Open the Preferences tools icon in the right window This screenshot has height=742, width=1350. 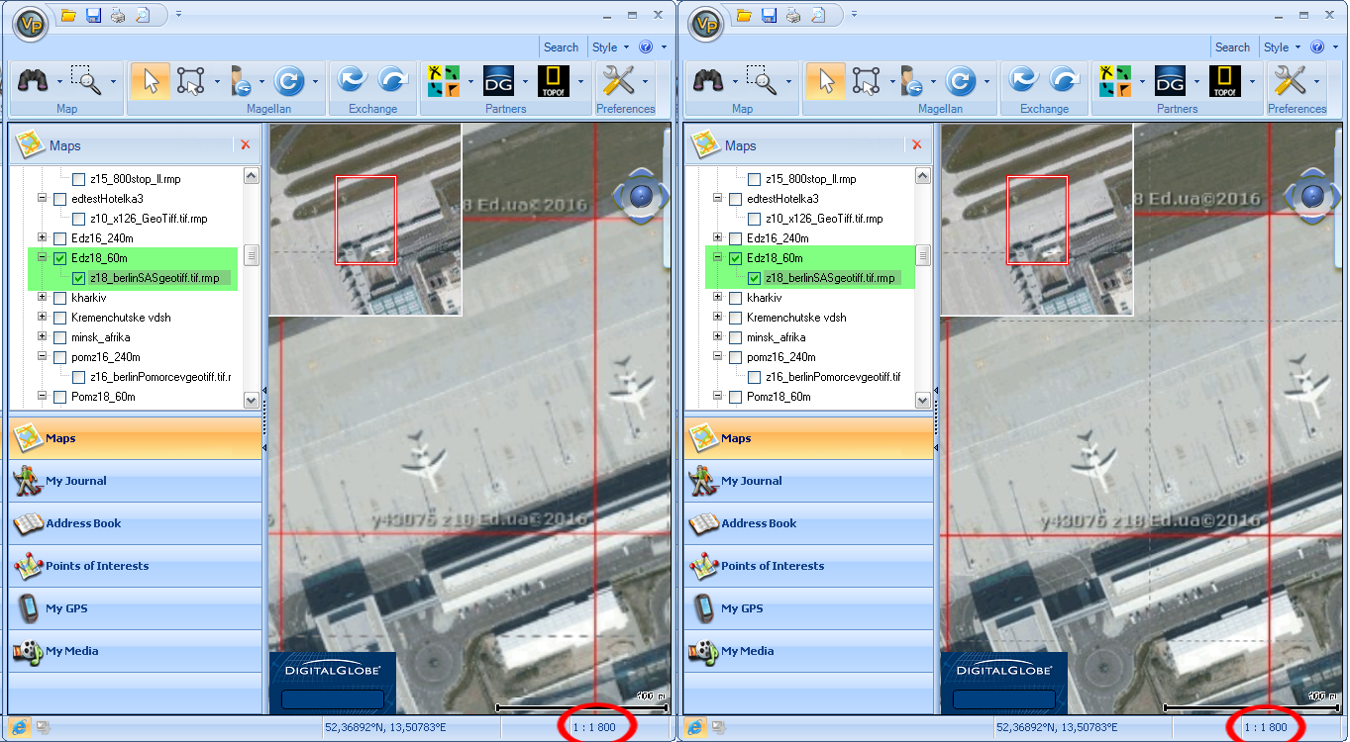tap(1290, 80)
